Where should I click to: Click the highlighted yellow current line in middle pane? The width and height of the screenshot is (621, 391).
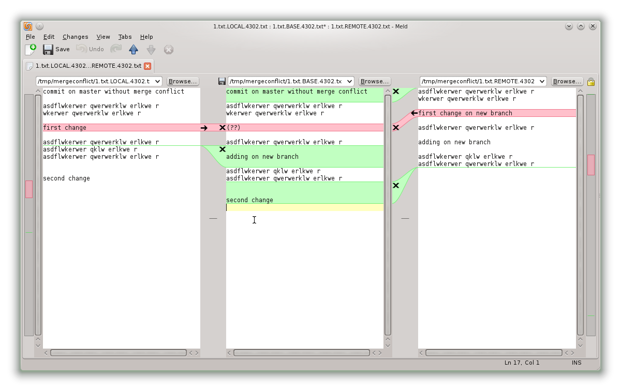[305, 207]
